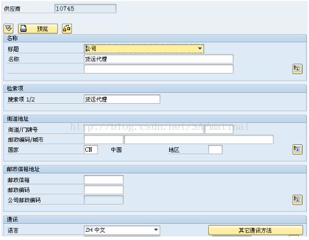Expand more fields icon in 名称 section
Screen dimensions: 309x240
297,69
